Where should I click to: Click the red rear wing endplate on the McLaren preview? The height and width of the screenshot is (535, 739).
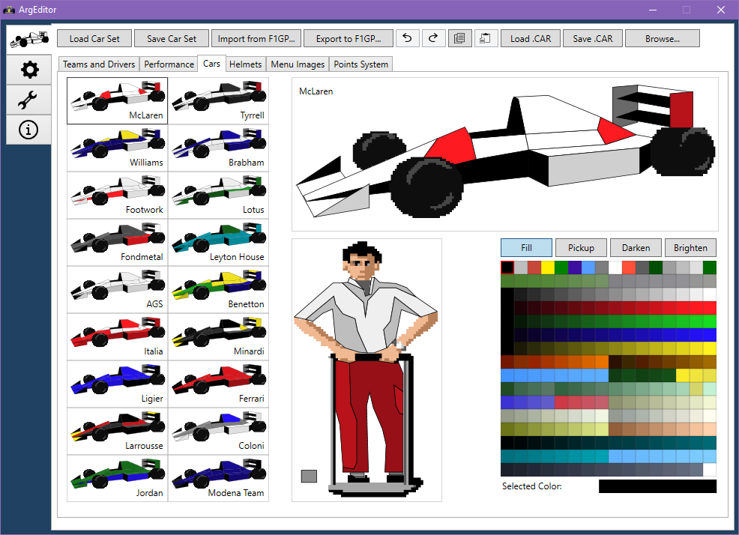click(681, 110)
